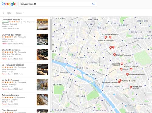Select FROMAGERIE MONDET map pin

pos(131,87)
